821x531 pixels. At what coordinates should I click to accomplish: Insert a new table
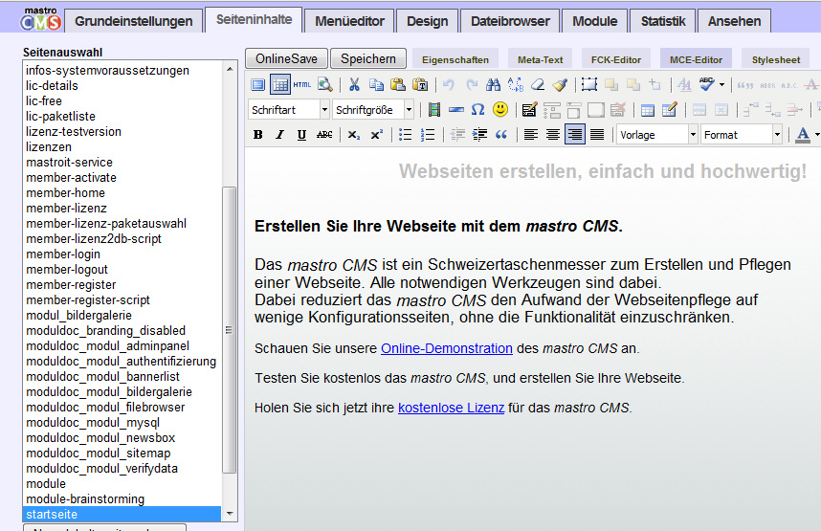coord(647,110)
